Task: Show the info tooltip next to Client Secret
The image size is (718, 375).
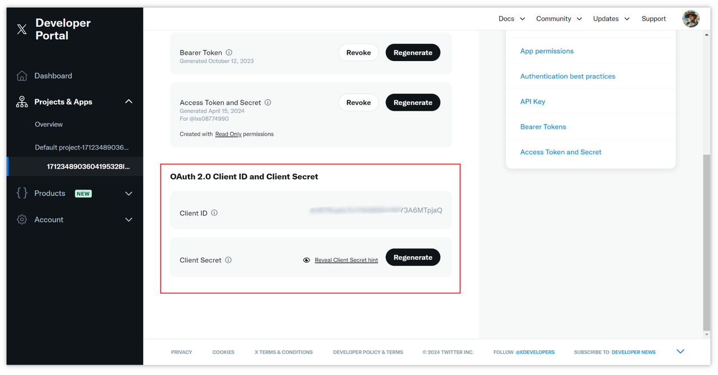Action: coord(228,260)
